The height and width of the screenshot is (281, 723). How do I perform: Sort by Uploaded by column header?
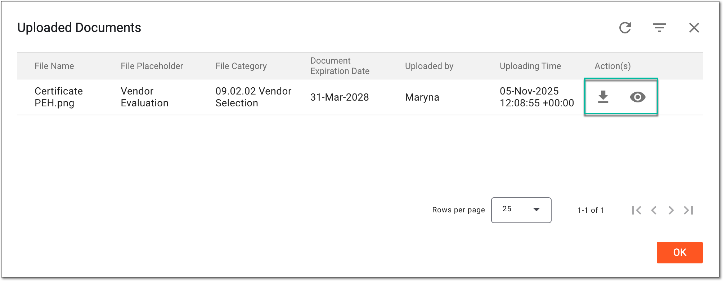[x=429, y=66]
